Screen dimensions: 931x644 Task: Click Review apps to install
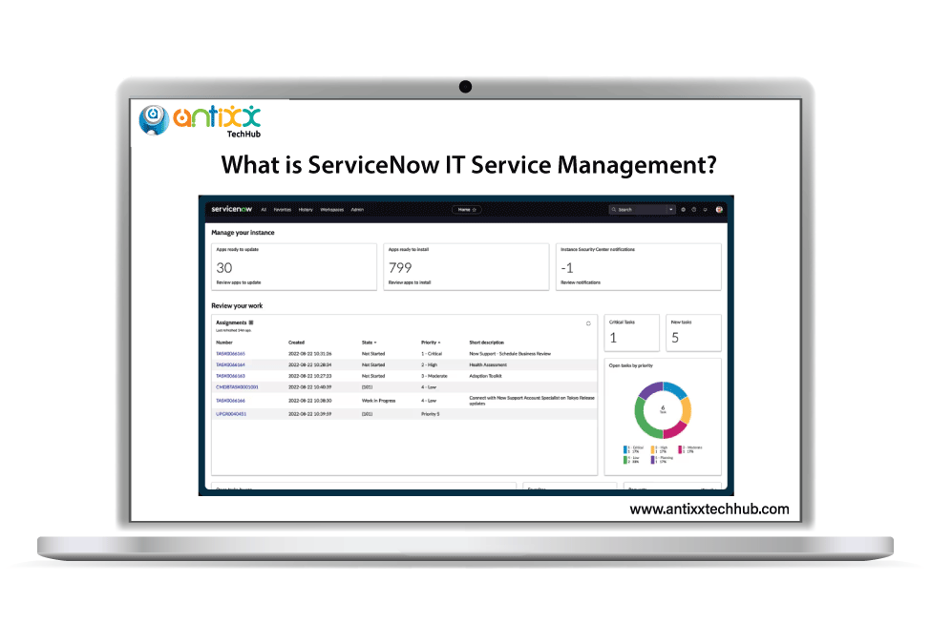pyautogui.click(x=411, y=282)
